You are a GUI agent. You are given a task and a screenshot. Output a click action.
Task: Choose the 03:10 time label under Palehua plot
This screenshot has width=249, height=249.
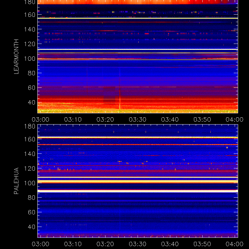pyautogui.click(x=73, y=244)
